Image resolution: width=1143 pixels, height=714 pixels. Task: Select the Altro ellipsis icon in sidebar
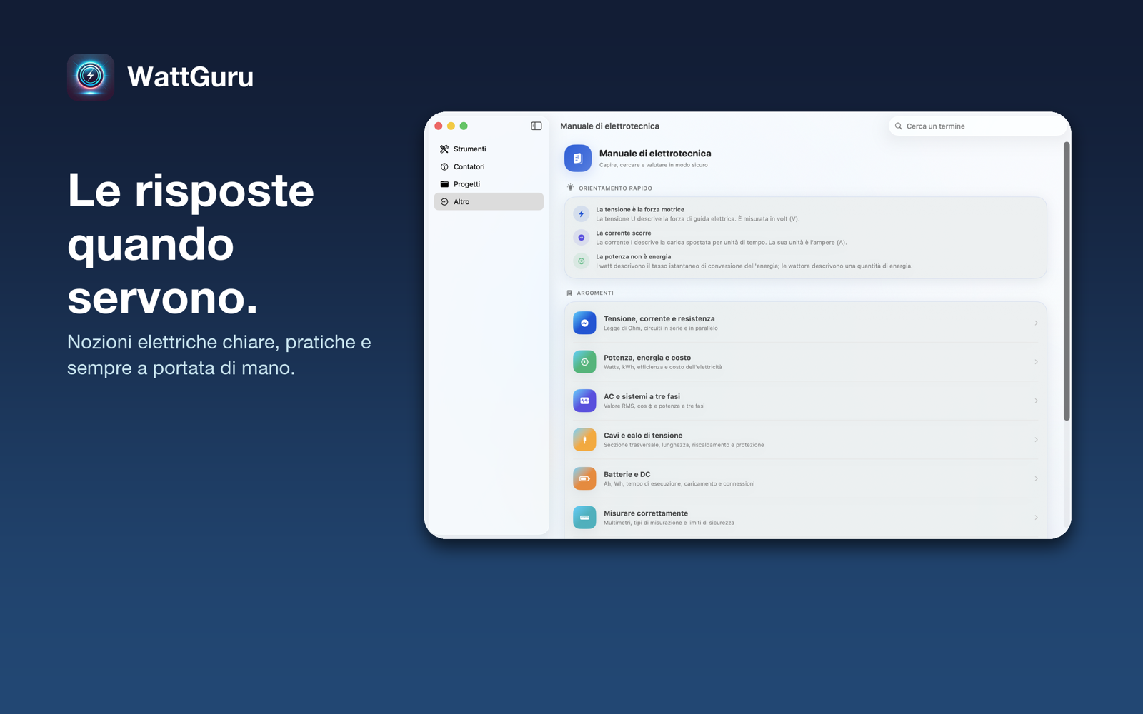point(444,202)
